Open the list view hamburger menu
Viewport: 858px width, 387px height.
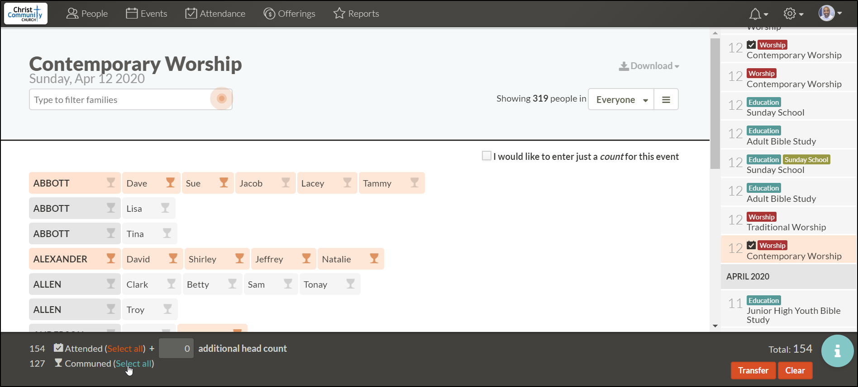tap(666, 100)
